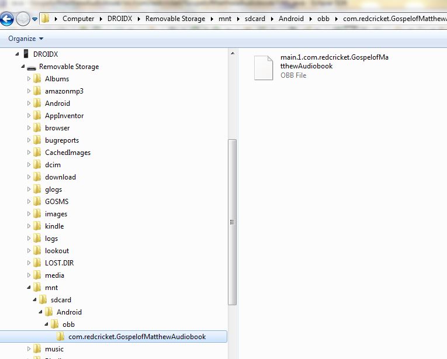Select the music folder

coord(54,348)
